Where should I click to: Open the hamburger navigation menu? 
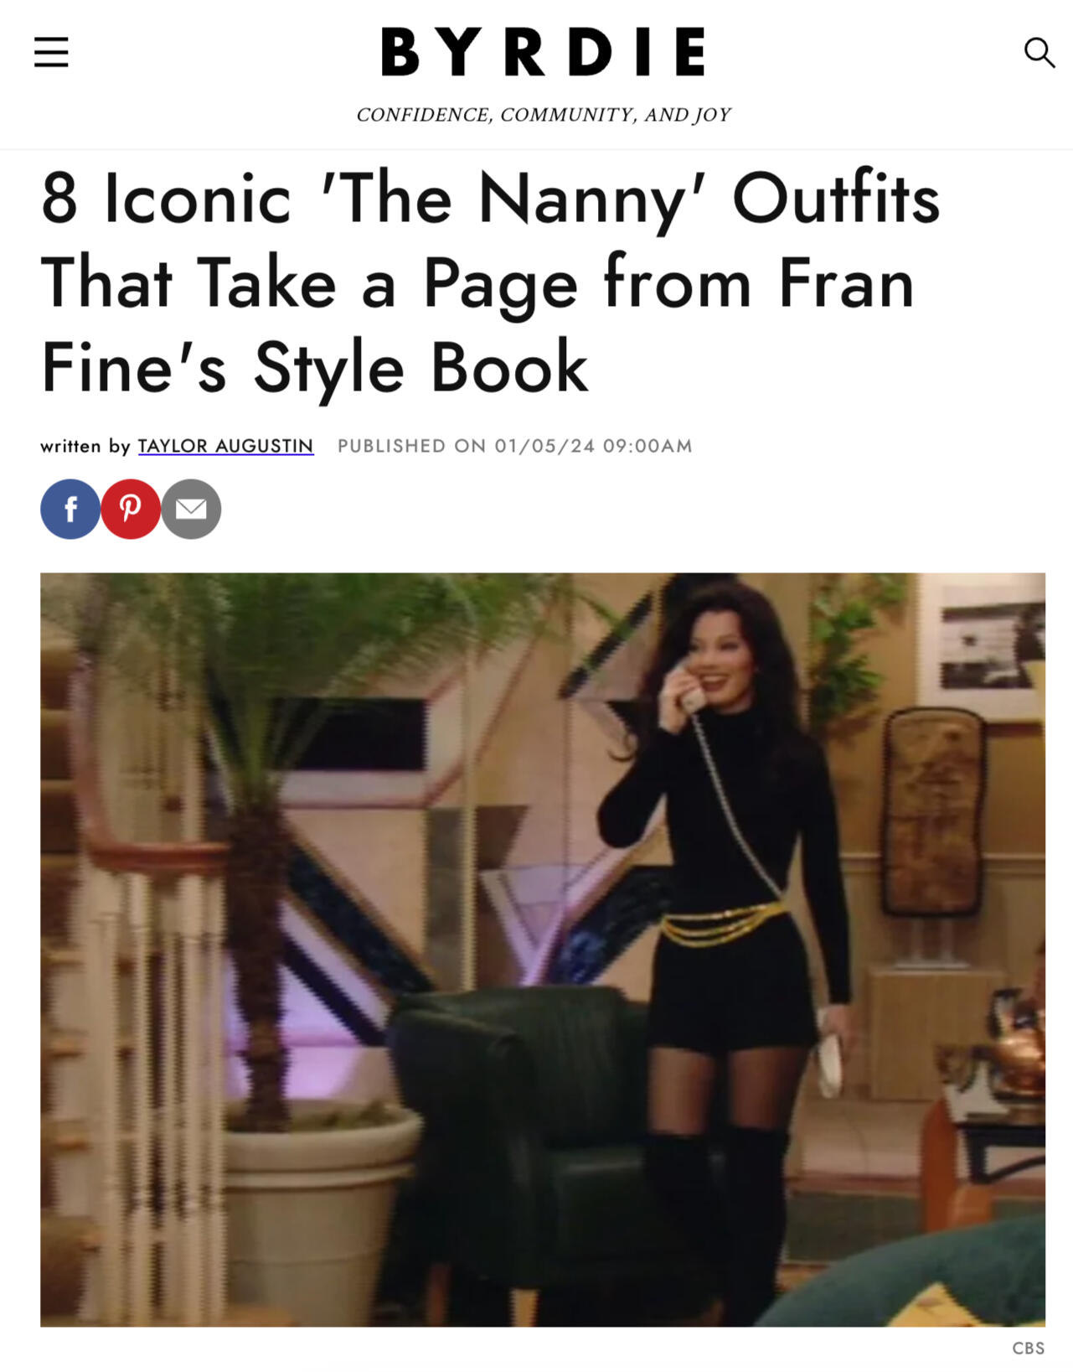pos(51,52)
